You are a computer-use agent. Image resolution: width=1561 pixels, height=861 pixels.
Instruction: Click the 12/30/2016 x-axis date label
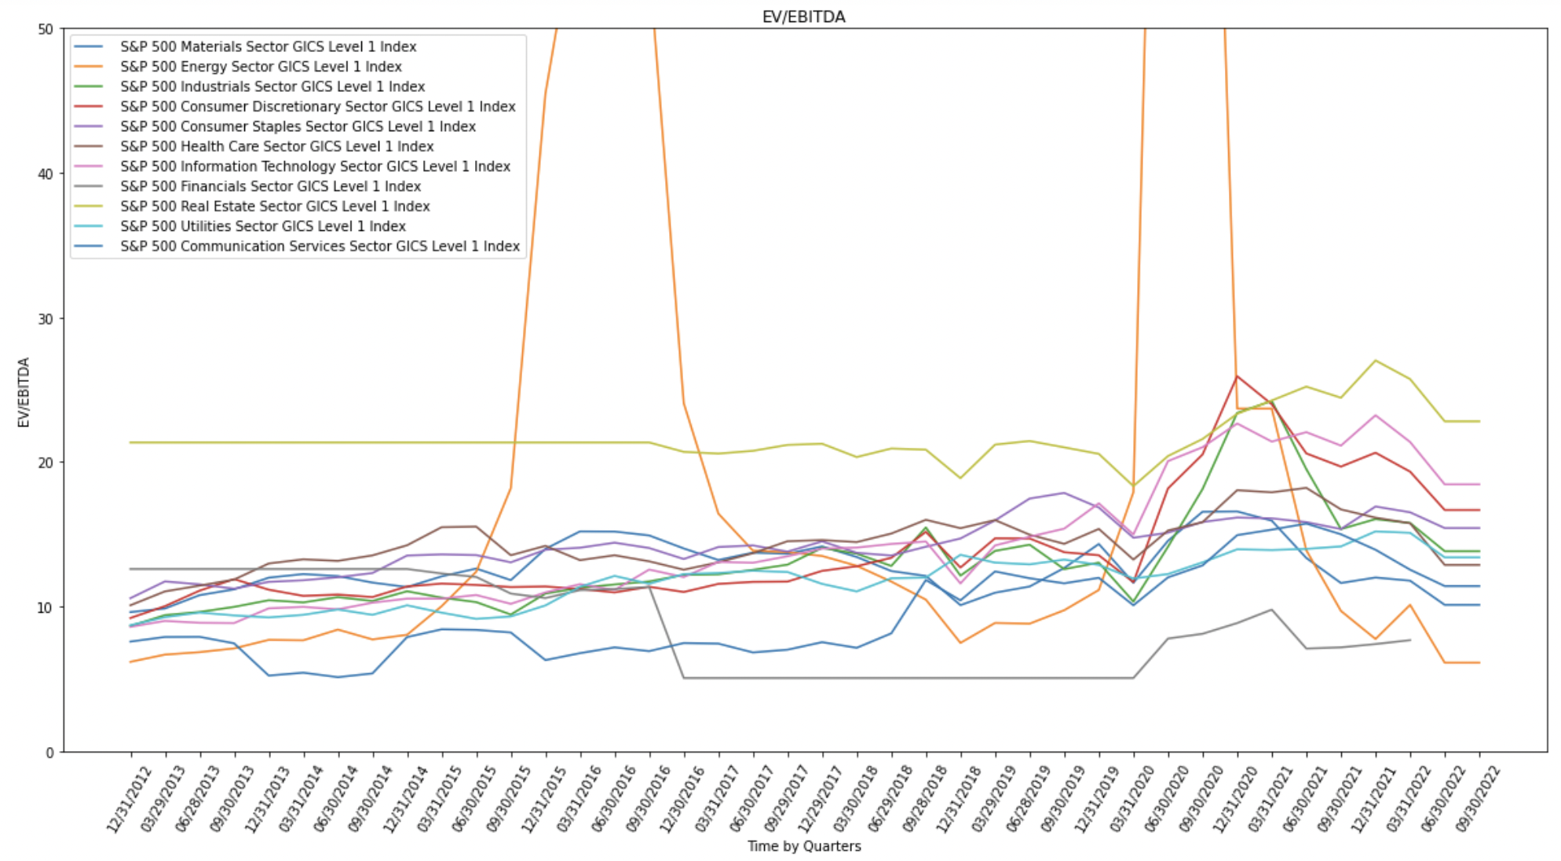682,799
